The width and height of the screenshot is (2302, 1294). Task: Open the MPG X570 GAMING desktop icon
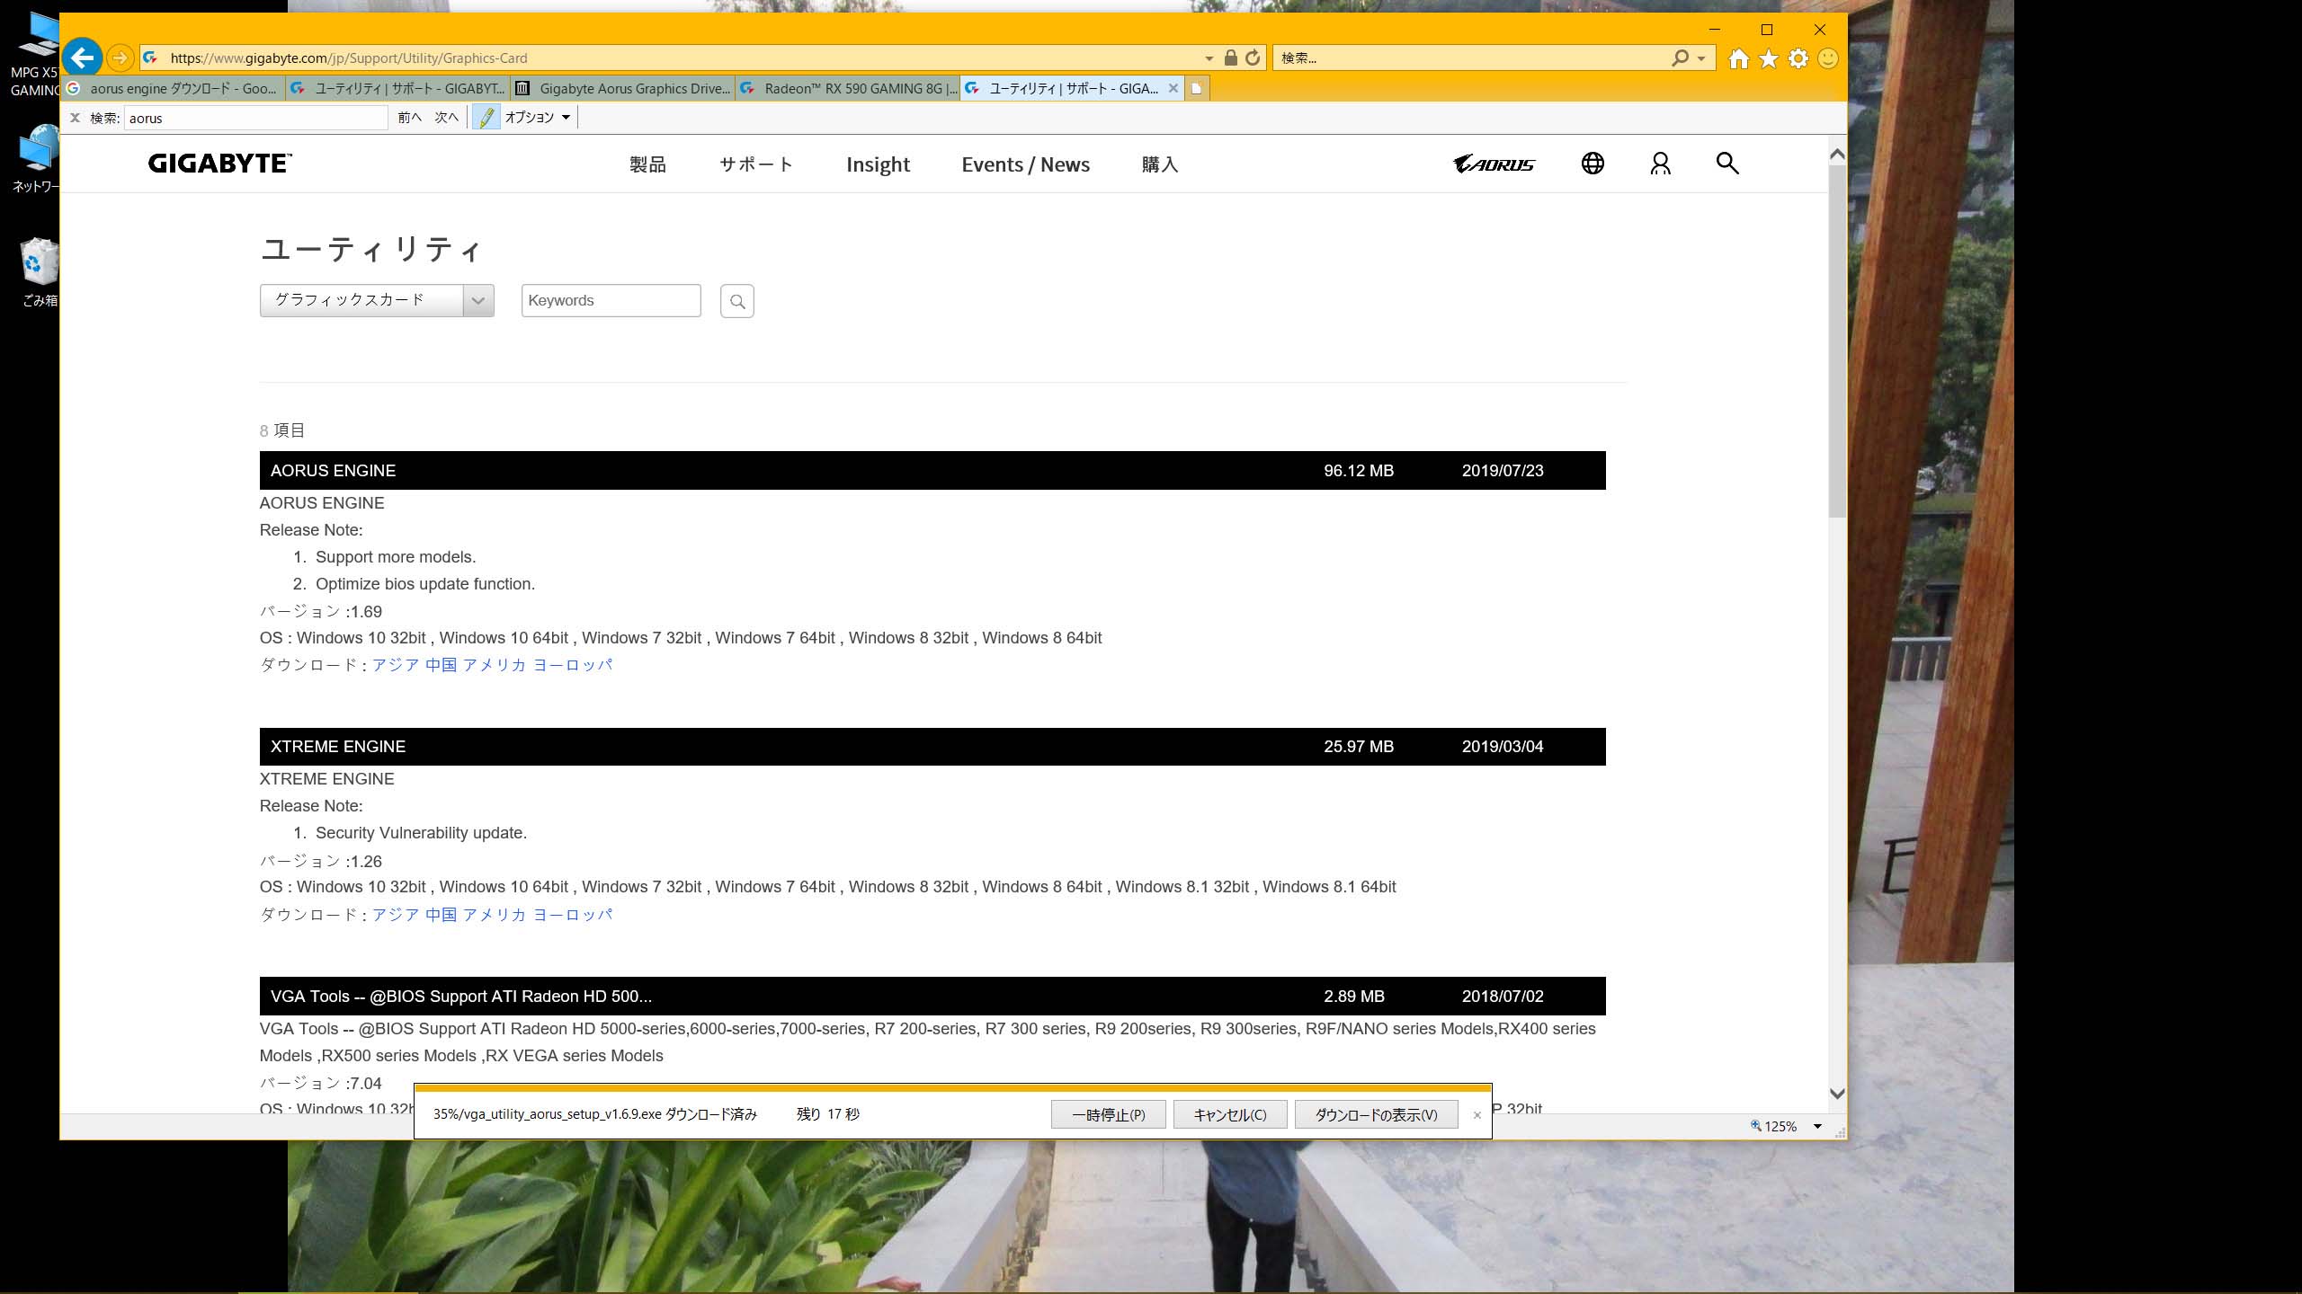click(36, 54)
